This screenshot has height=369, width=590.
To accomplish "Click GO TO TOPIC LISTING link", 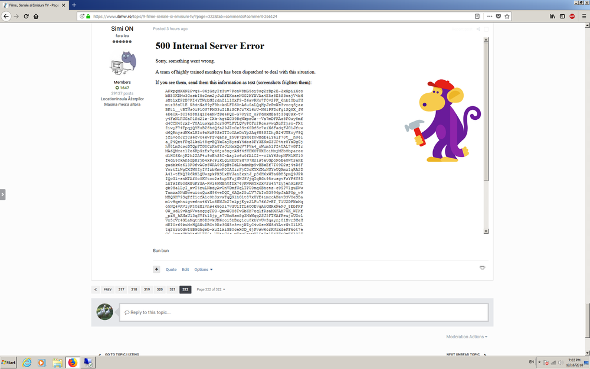I will pos(122,355).
